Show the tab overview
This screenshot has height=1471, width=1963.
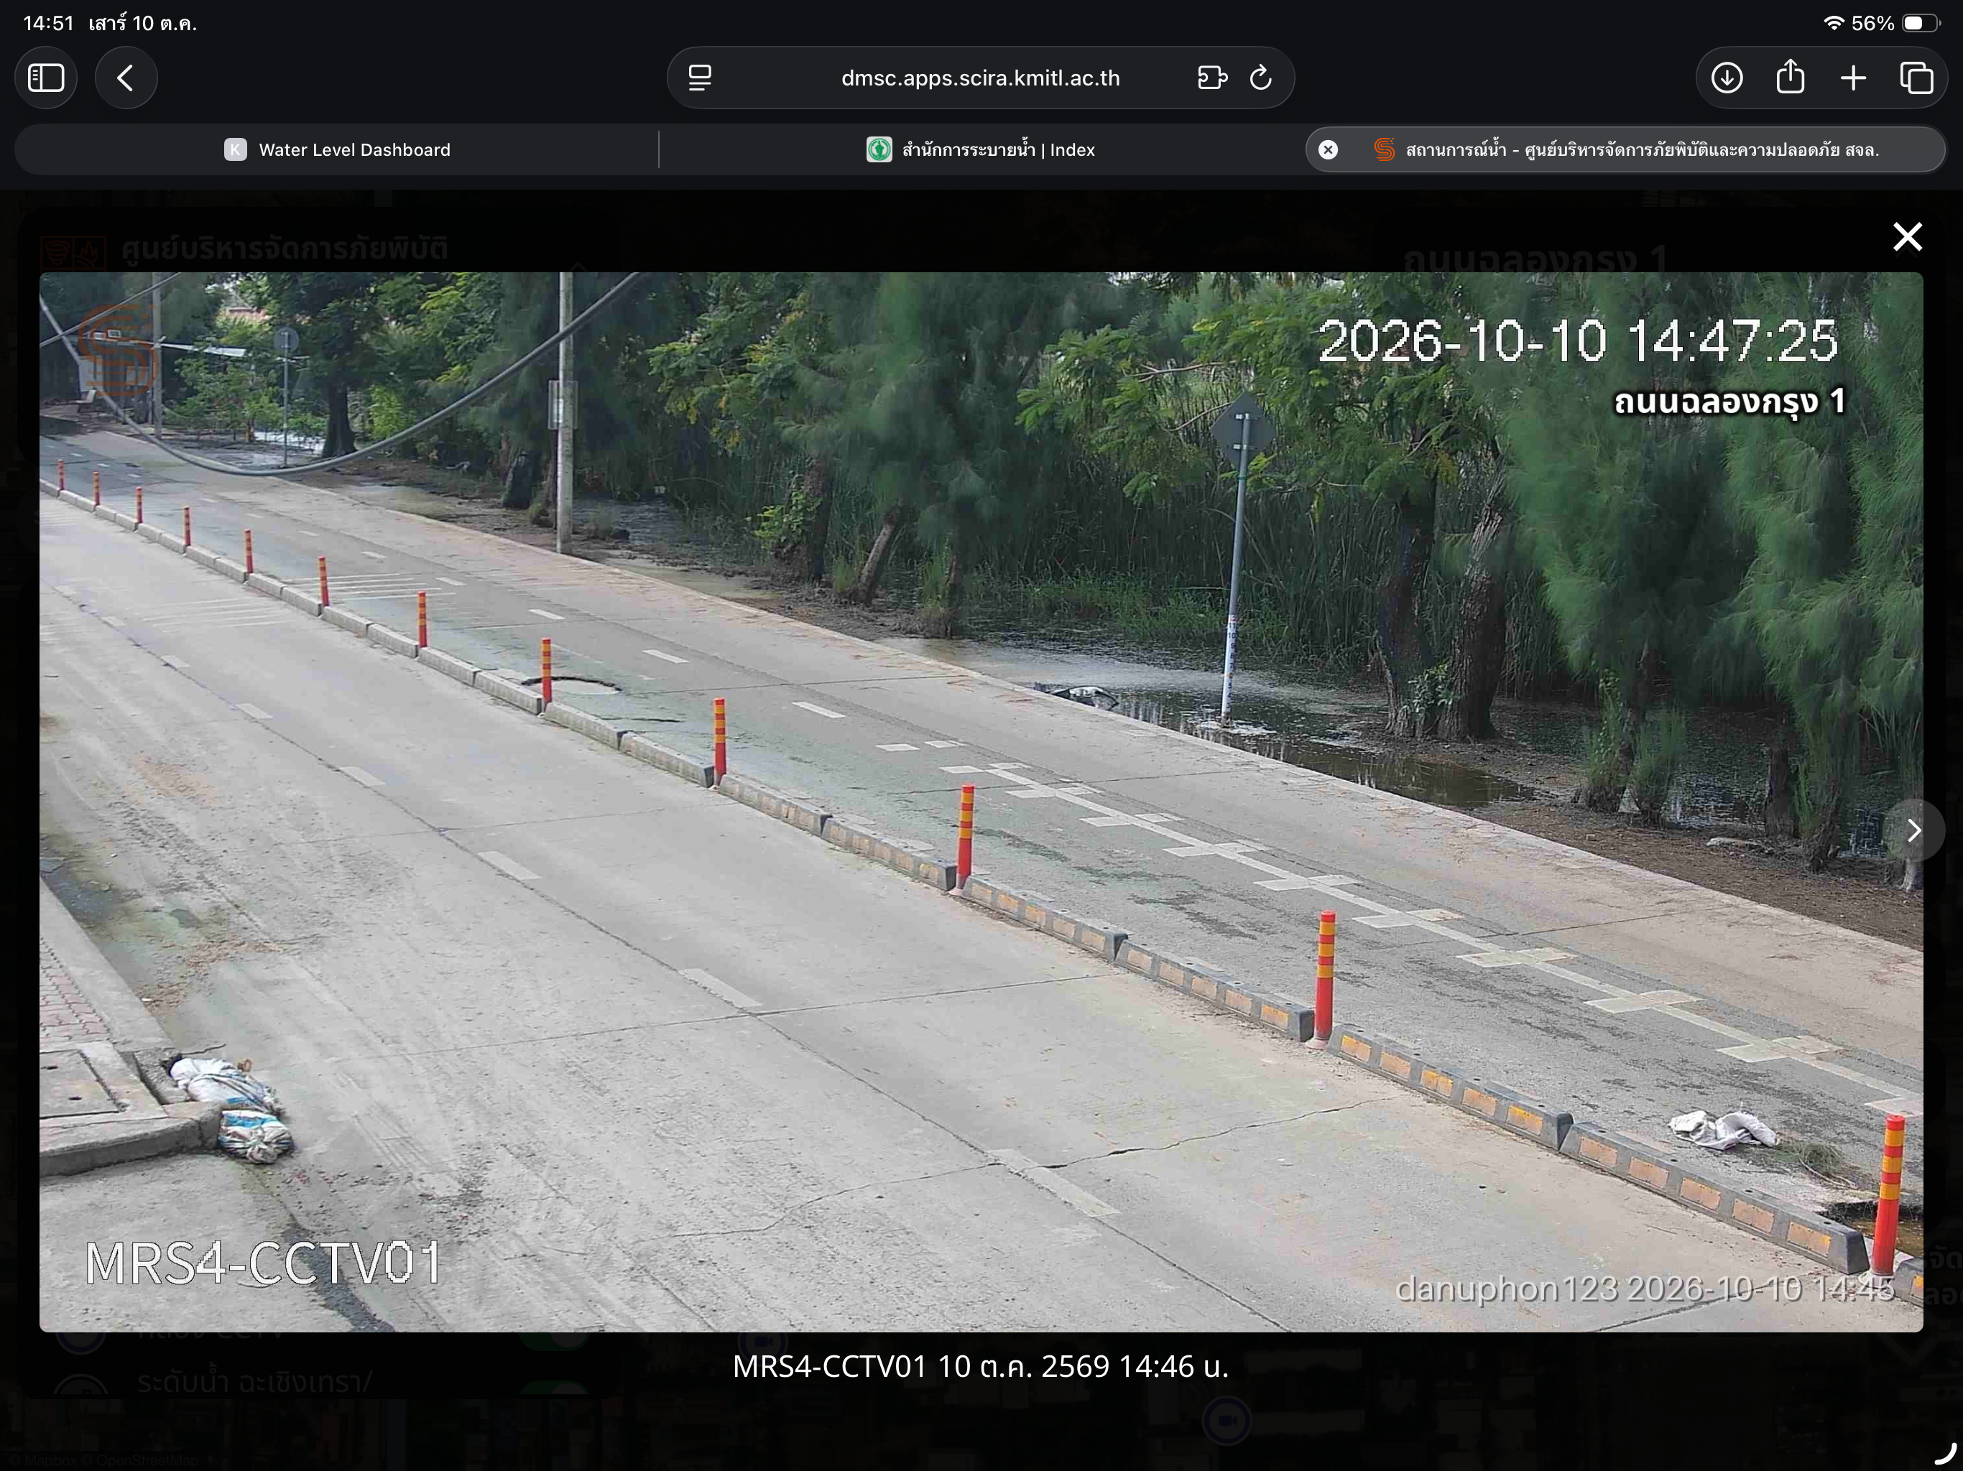pyautogui.click(x=1916, y=78)
